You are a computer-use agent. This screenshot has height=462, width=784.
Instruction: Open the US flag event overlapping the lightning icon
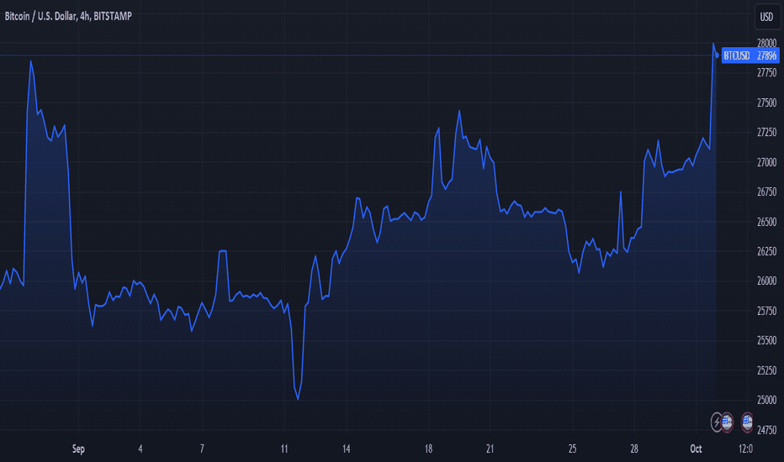tap(728, 422)
